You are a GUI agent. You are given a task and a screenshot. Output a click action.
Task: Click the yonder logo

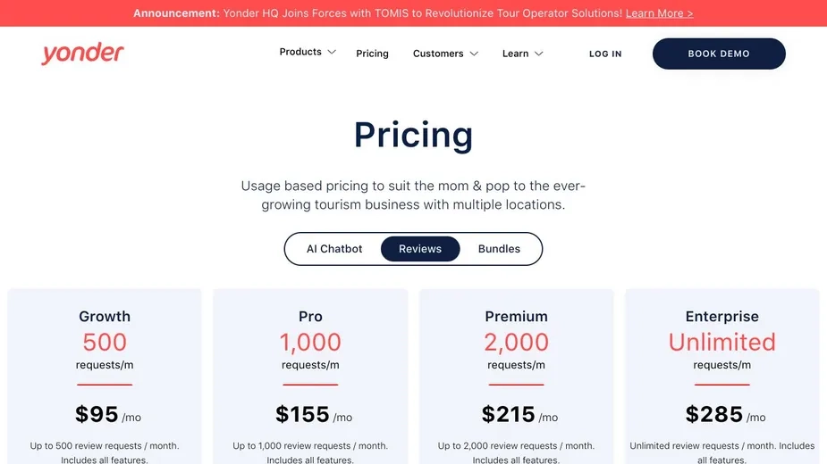click(82, 54)
